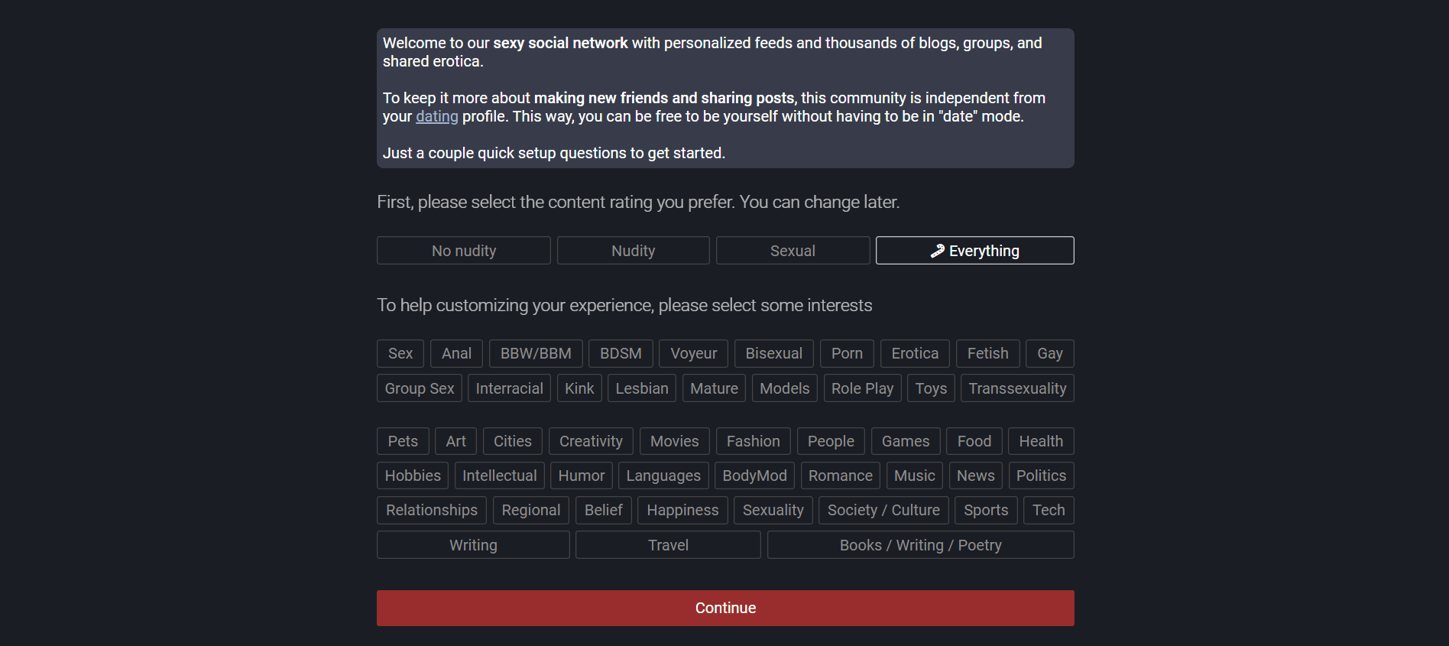Add the Relationships interest
The image size is (1449, 646).
[x=431, y=510]
